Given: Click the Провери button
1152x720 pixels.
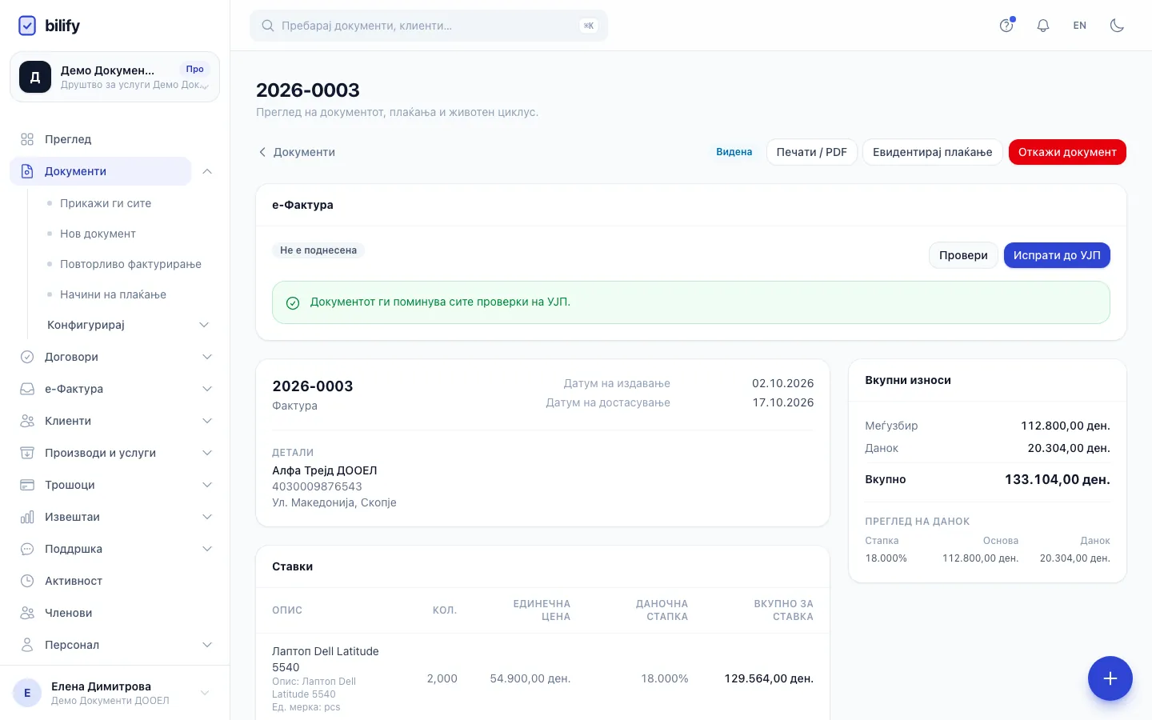Looking at the screenshot, I should tap(963, 255).
